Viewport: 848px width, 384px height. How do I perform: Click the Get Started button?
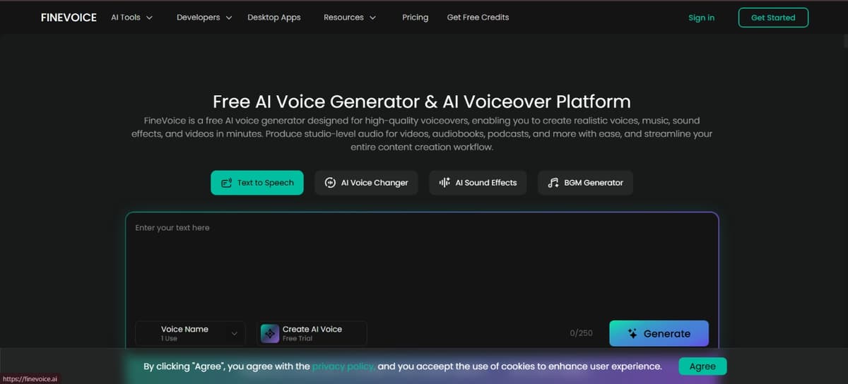coord(773,18)
